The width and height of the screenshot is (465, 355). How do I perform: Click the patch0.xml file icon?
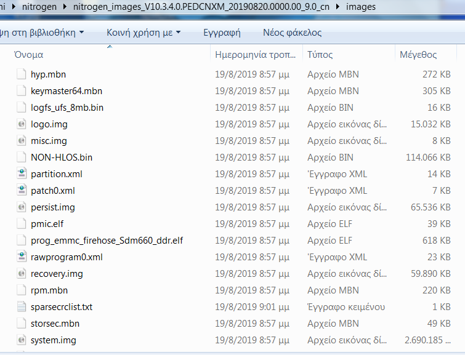click(x=22, y=191)
